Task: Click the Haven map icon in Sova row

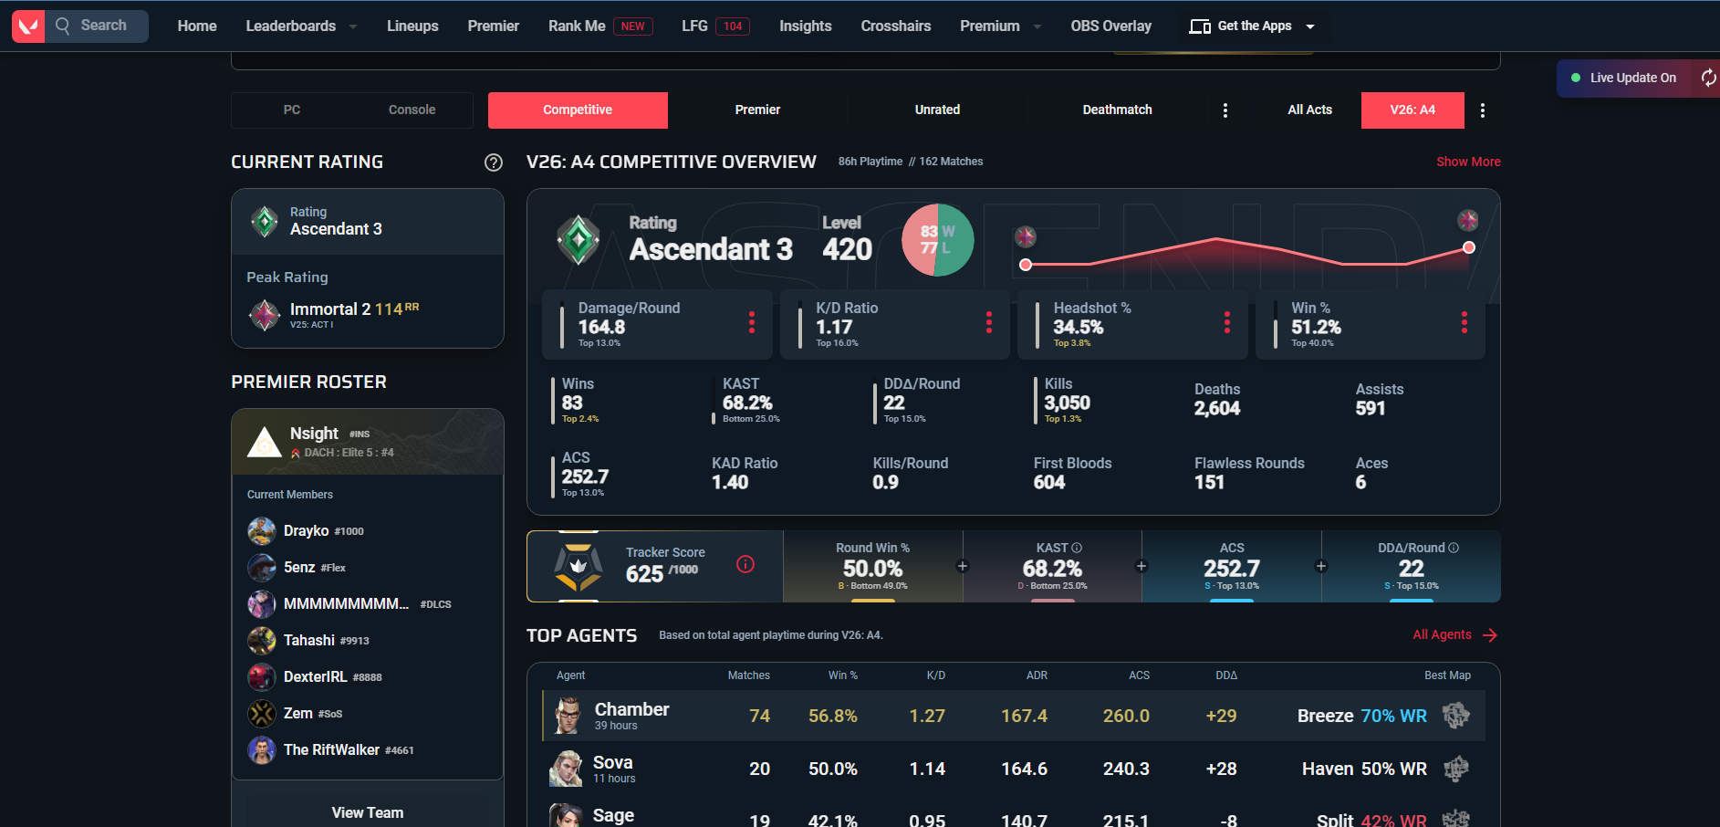Action: (x=1456, y=769)
